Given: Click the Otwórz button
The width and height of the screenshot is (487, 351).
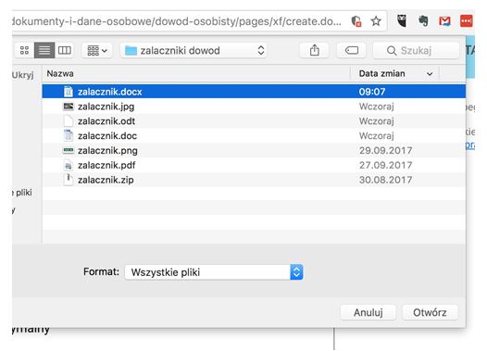Looking at the screenshot, I should 430,312.
